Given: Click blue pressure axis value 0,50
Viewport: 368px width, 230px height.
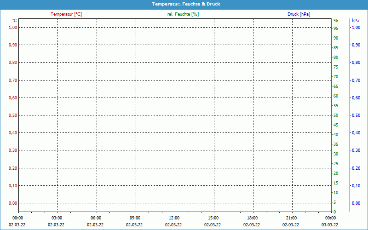Looking at the screenshot, I should 356,115.
